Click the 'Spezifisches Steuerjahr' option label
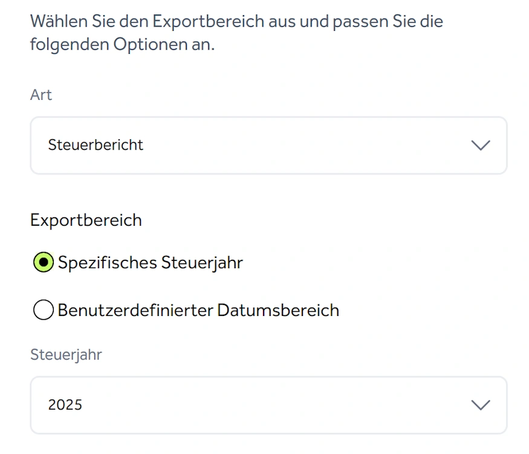This screenshot has height=454, width=529. tap(150, 263)
